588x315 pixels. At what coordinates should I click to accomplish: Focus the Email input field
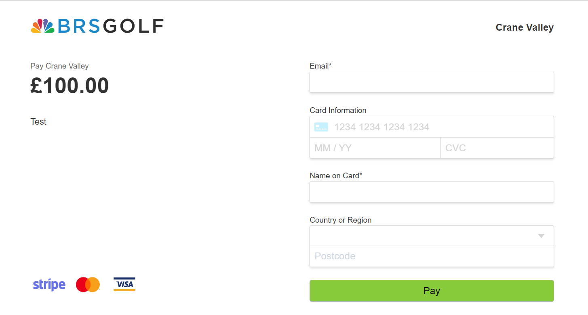pos(432,82)
